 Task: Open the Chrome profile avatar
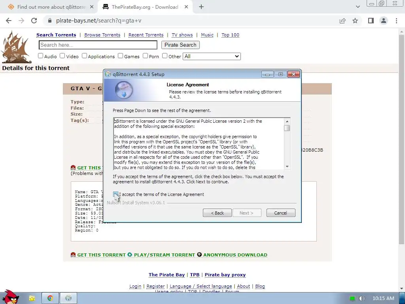[384, 21]
